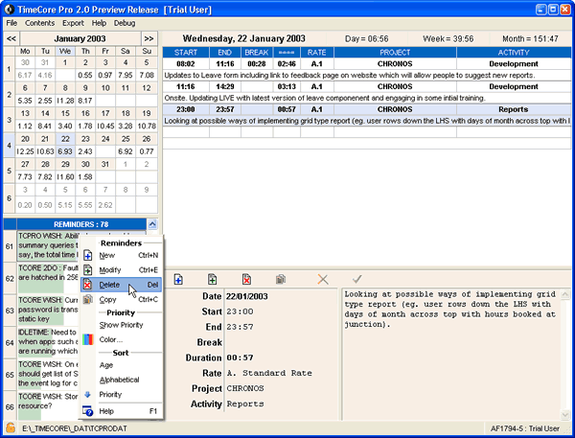Click the padlock icon in status bar
The image size is (575, 438).
click(x=11, y=427)
